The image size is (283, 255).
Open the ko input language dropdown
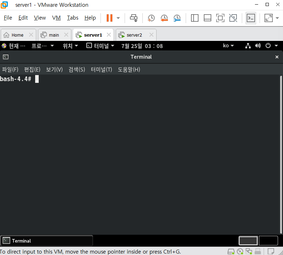(228, 46)
